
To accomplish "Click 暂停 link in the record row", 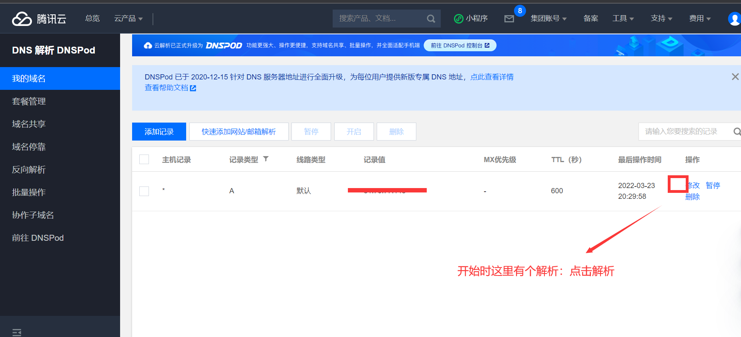I will pyautogui.click(x=713, y=185).
